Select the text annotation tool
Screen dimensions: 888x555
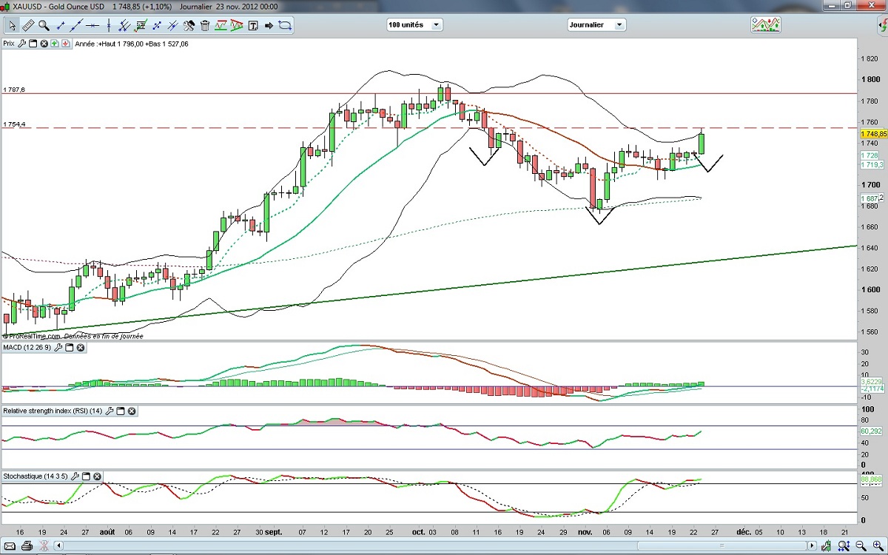[x=253, y=25]
